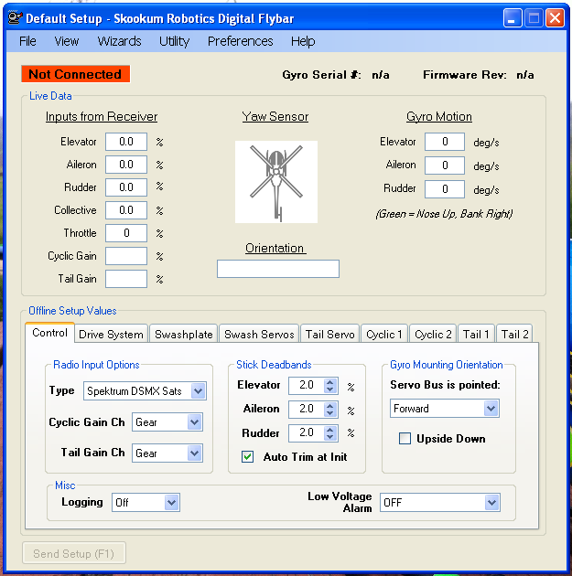
Task: Open the Cyclic Gain Ch dropdown
Action: [x=194, y=422]
